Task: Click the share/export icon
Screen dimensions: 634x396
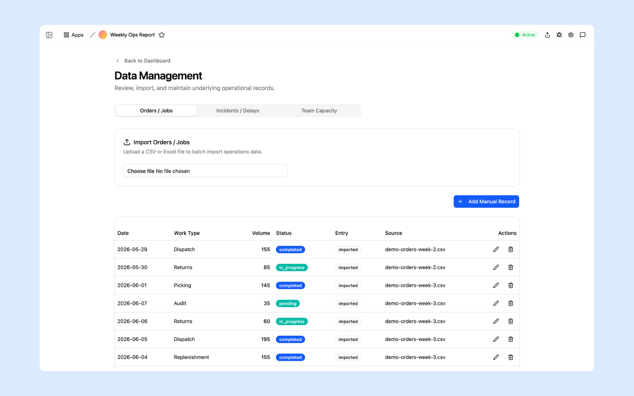Action: [x=547, y=35]
